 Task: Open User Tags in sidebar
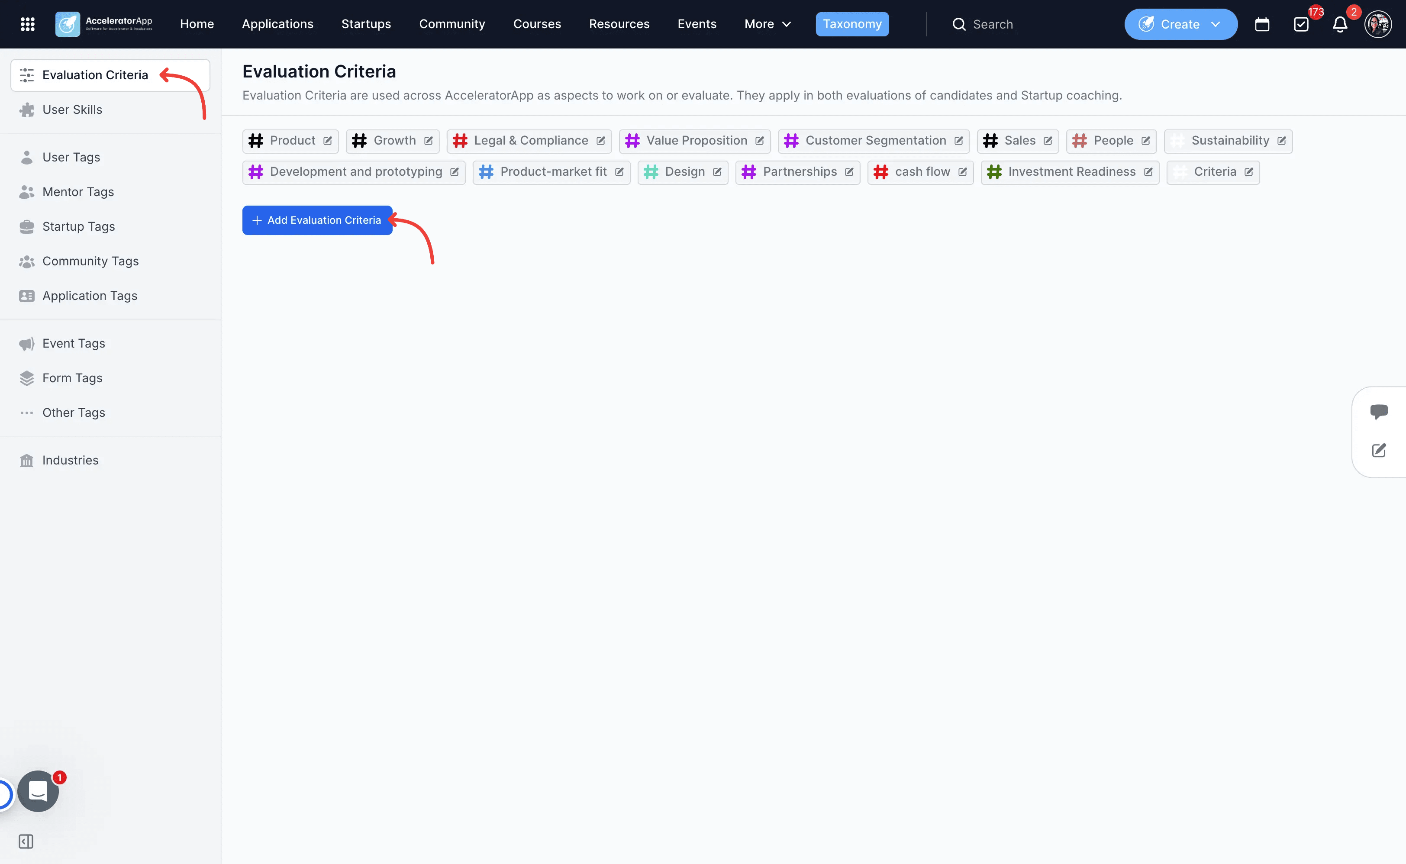(110, 157)
